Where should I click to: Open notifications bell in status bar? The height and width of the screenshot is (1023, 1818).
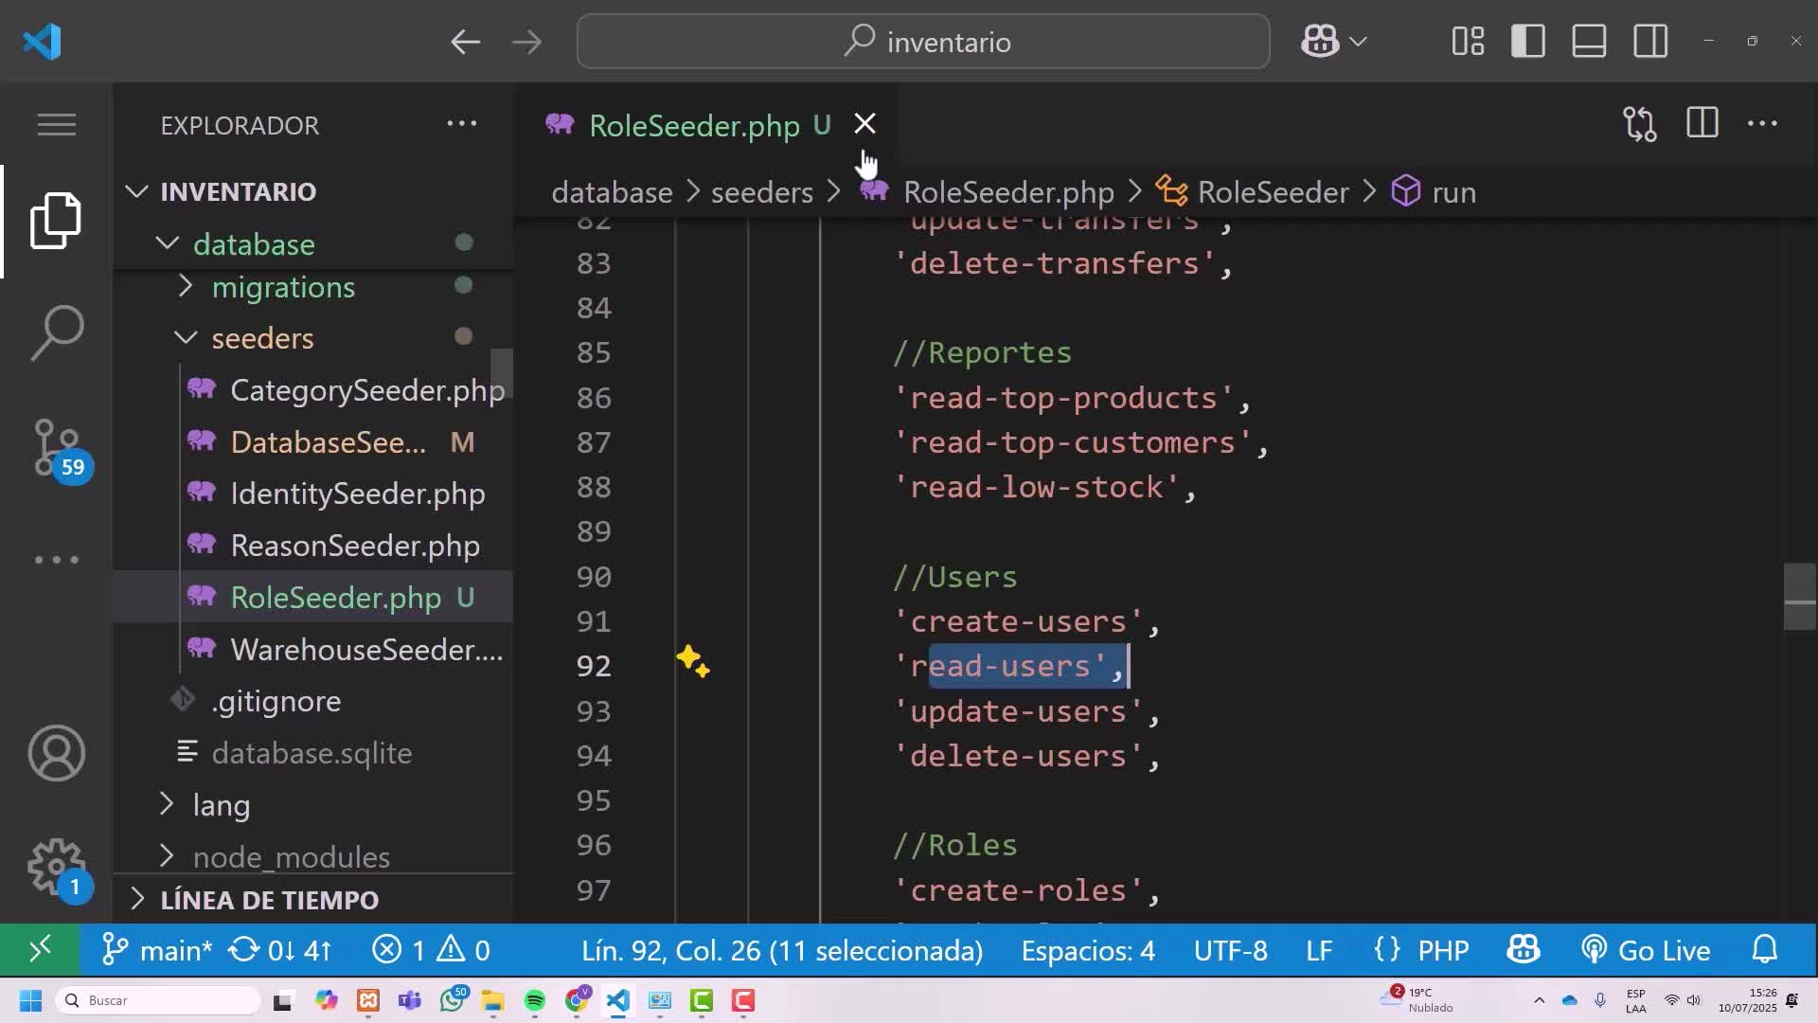click(x=1765, y=949)
